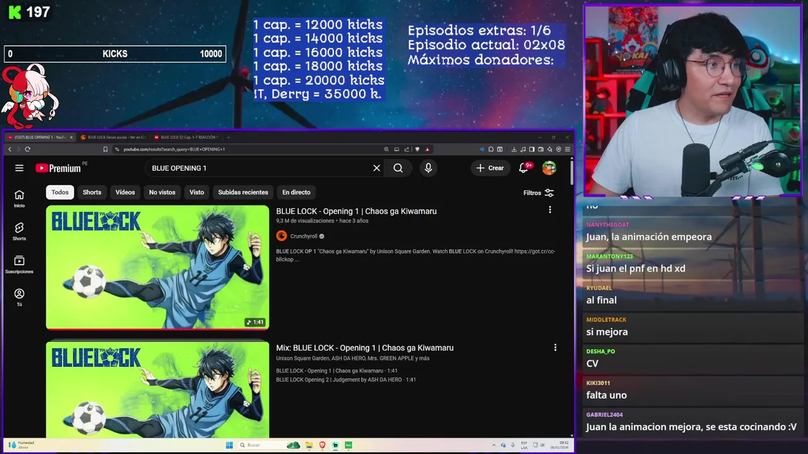Image resolution: width=808 pixels, height=454 pixels.
Task: Select the En directo filter chip
Action: (296, 192)
